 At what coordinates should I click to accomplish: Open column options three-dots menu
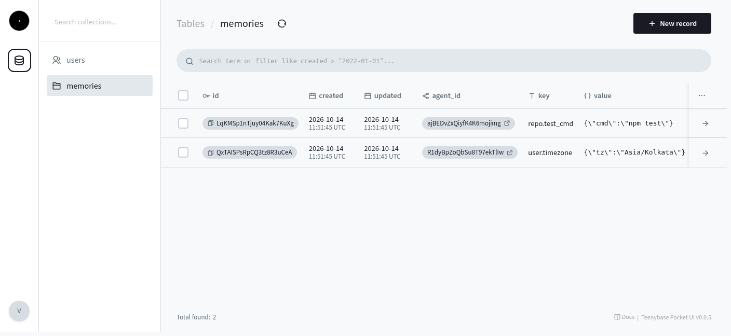pos(702,95)
